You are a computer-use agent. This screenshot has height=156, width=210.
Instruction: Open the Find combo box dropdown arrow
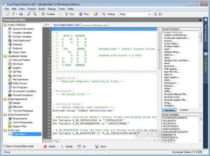149,14
